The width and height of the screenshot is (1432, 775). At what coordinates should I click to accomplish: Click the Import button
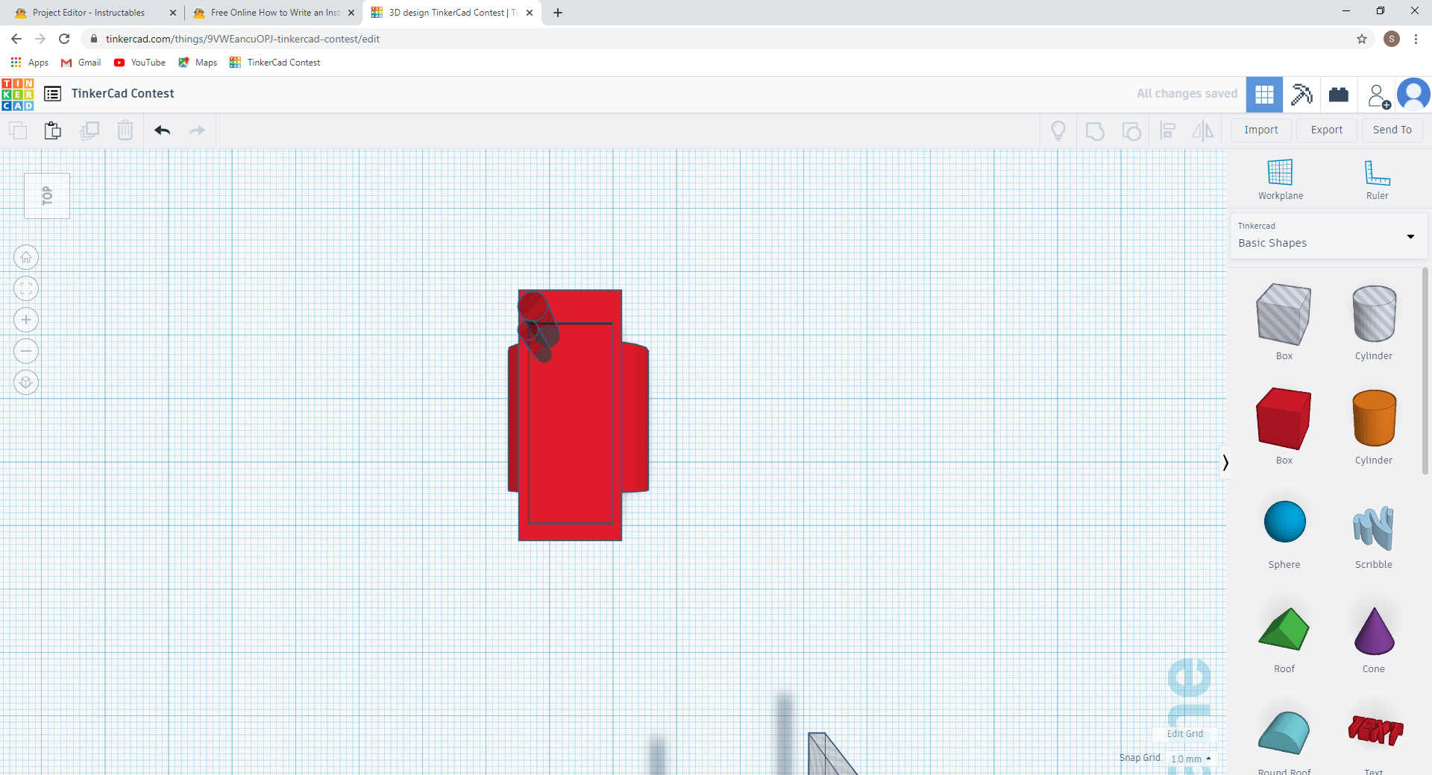tap(1261, 130)
